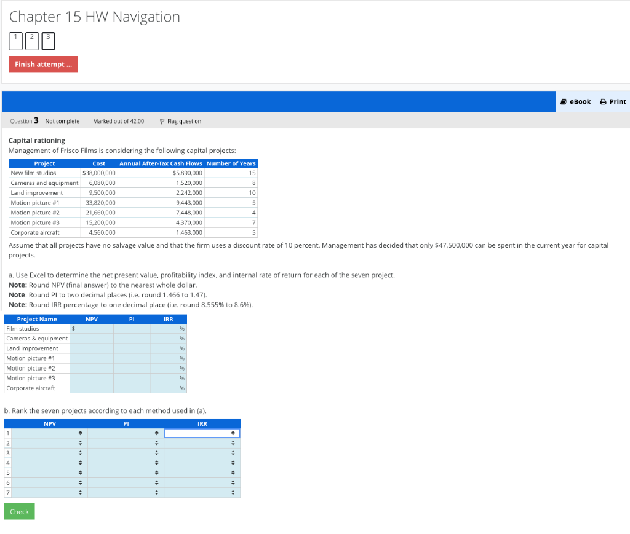Click Land improvement PI field
630x534 pixels.
coord(132,348)
